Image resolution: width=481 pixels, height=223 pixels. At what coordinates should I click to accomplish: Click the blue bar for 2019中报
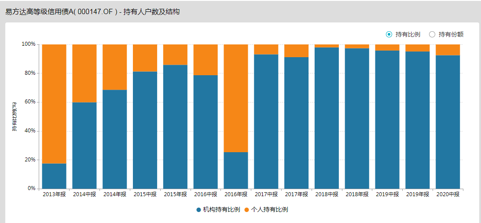387,120
